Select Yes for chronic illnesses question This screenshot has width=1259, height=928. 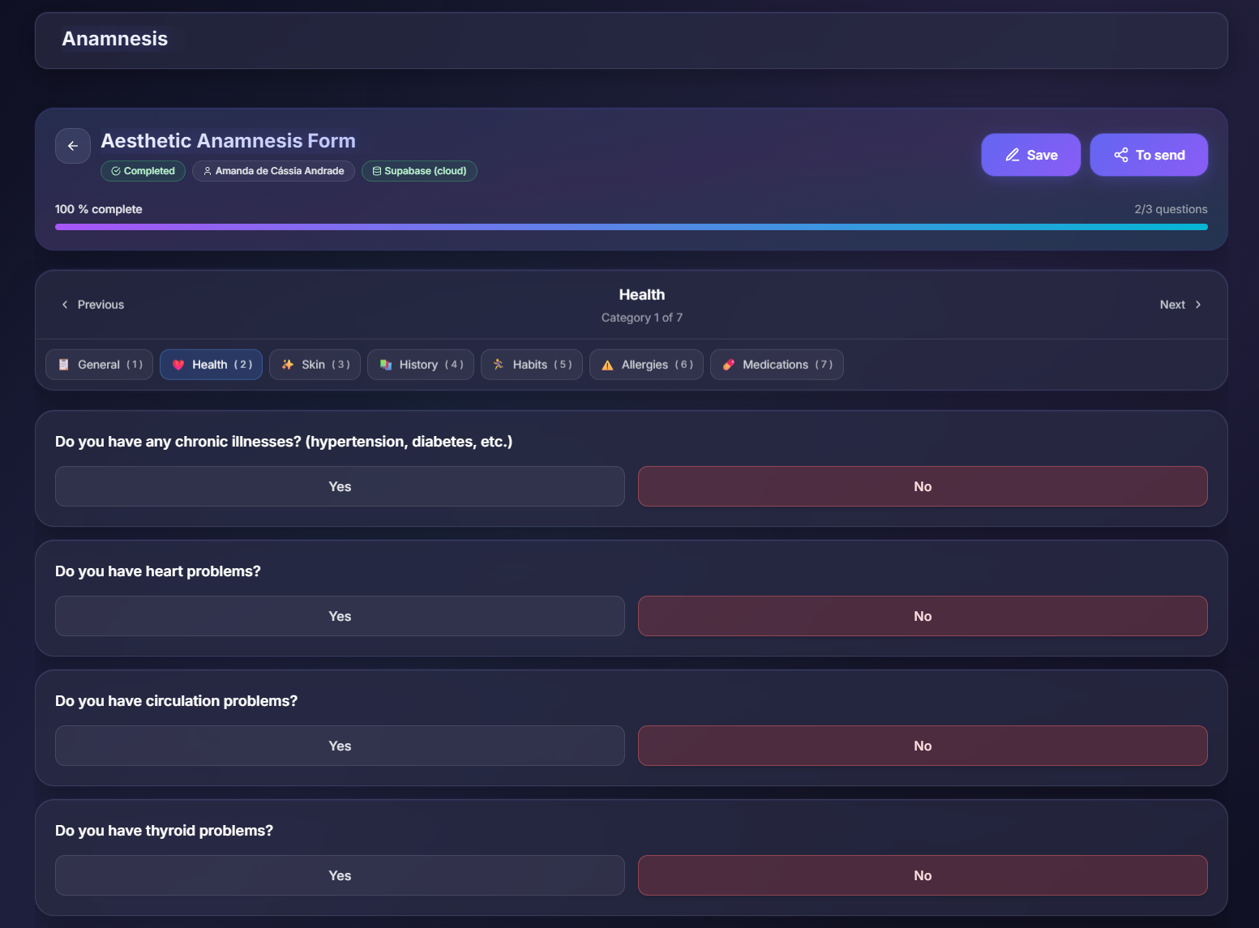tap(340, 486)
